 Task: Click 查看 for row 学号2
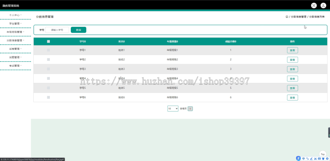(293, 60)
